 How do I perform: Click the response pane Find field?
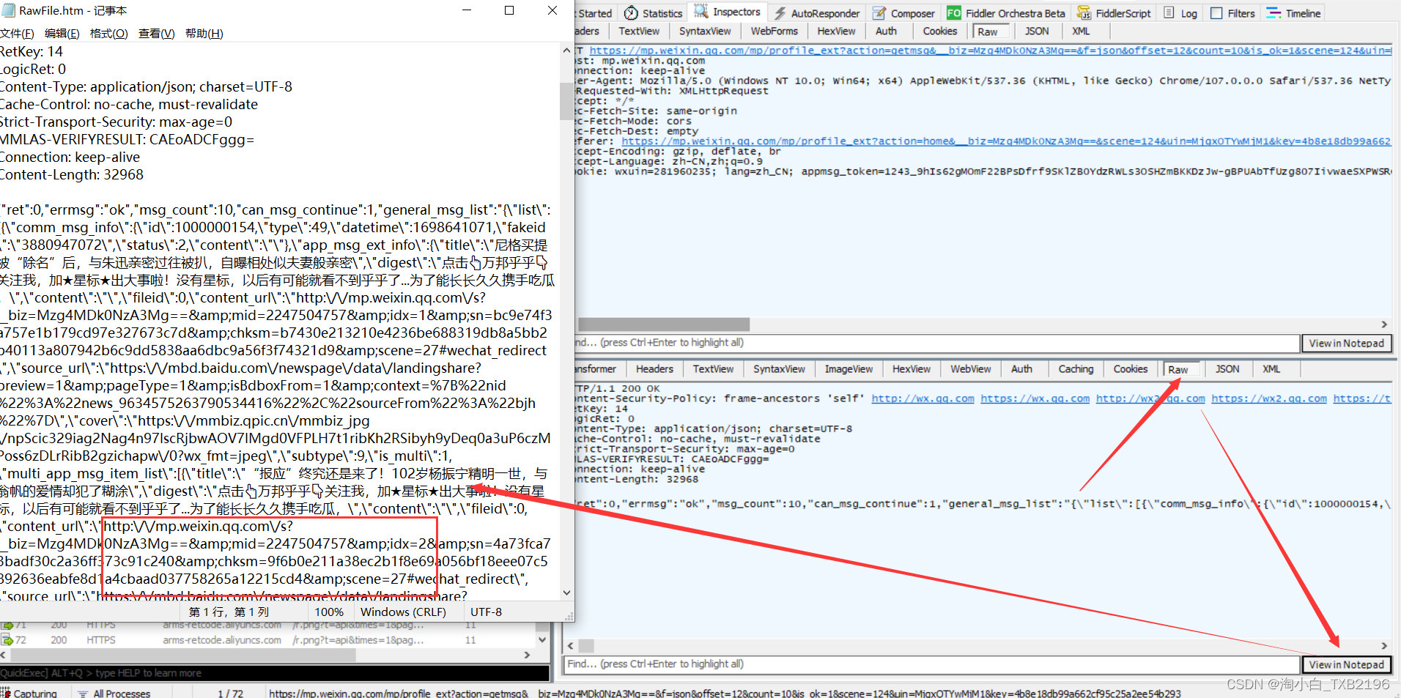[x=931, y=664]
